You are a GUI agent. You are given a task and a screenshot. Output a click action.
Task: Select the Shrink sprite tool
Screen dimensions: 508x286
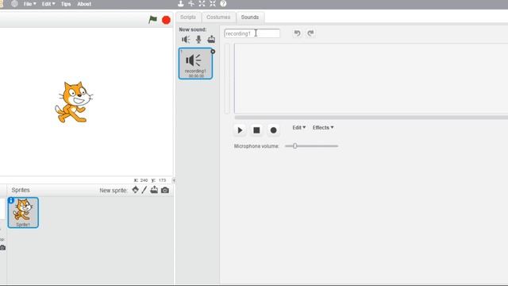(x=213, y=3)
